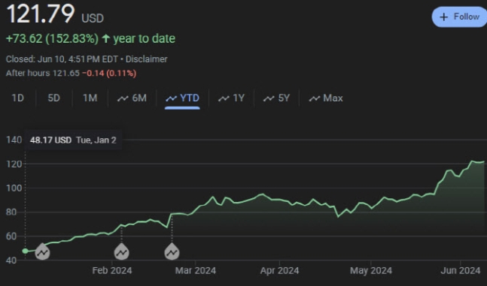Click the Apr 2024 axis label
Viewport: 487px width, 286px height.
click(x=279, y=271)
